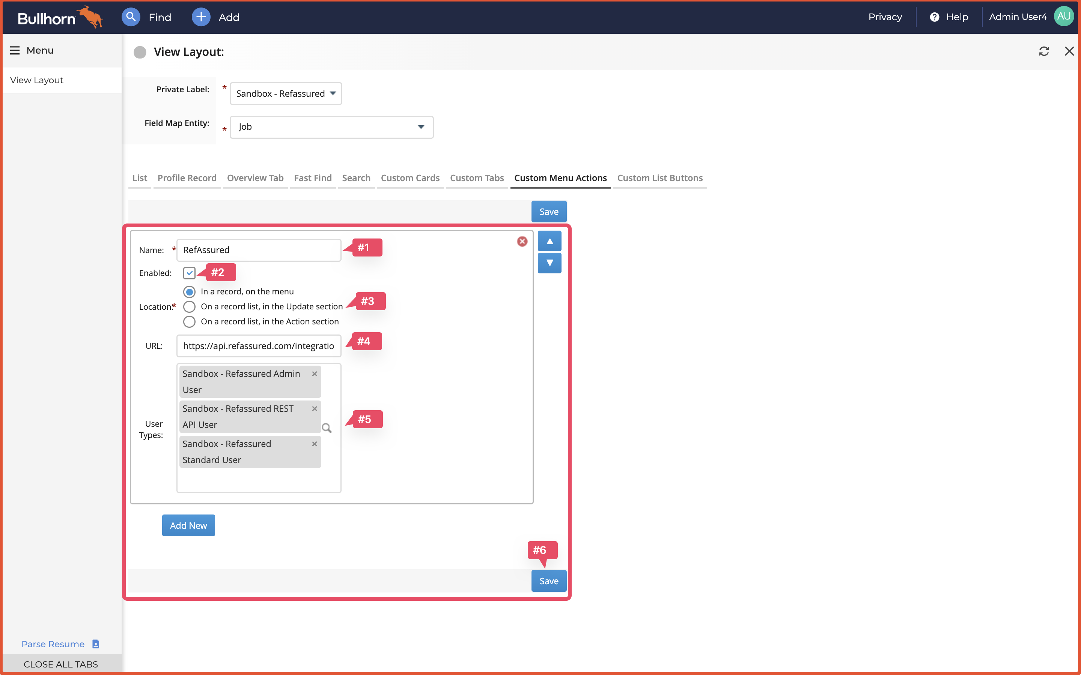The width and height of the screenshot is (1081, 675).
Task: Click the Parse Resume document icon
Action: tap(96, 644)
